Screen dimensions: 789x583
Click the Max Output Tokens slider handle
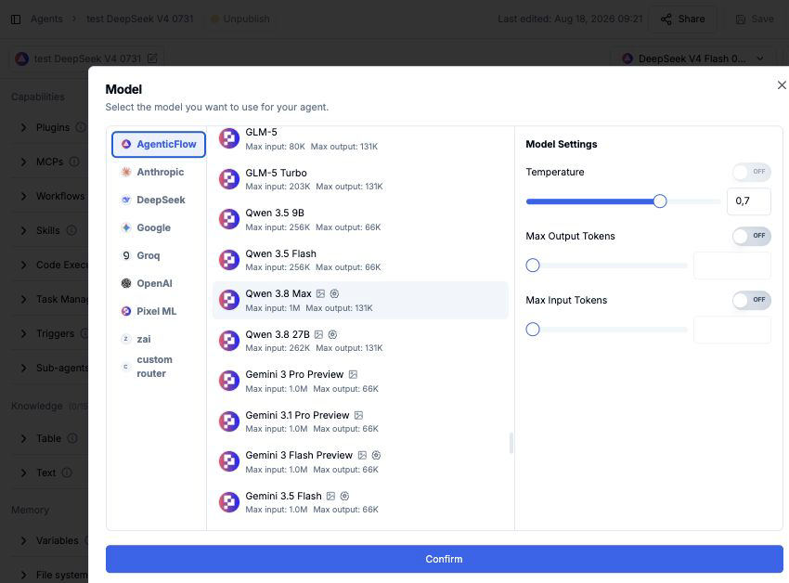pos(533,266)
